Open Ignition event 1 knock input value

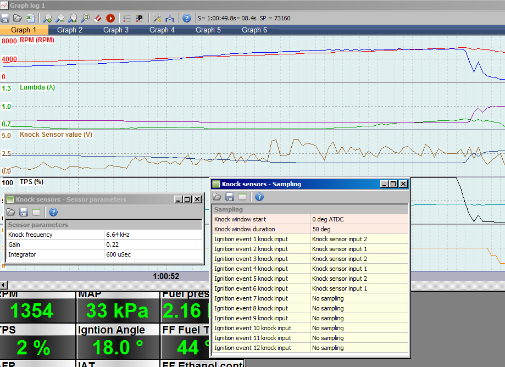(x=358, y=239)
